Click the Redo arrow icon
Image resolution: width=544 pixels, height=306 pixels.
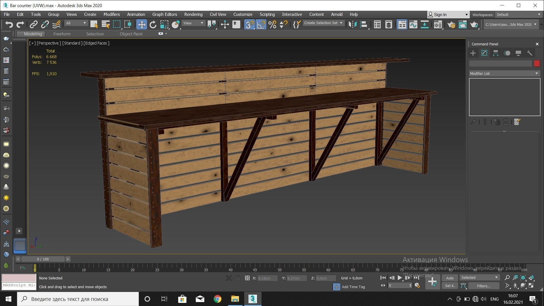click(x=20, y=25)
